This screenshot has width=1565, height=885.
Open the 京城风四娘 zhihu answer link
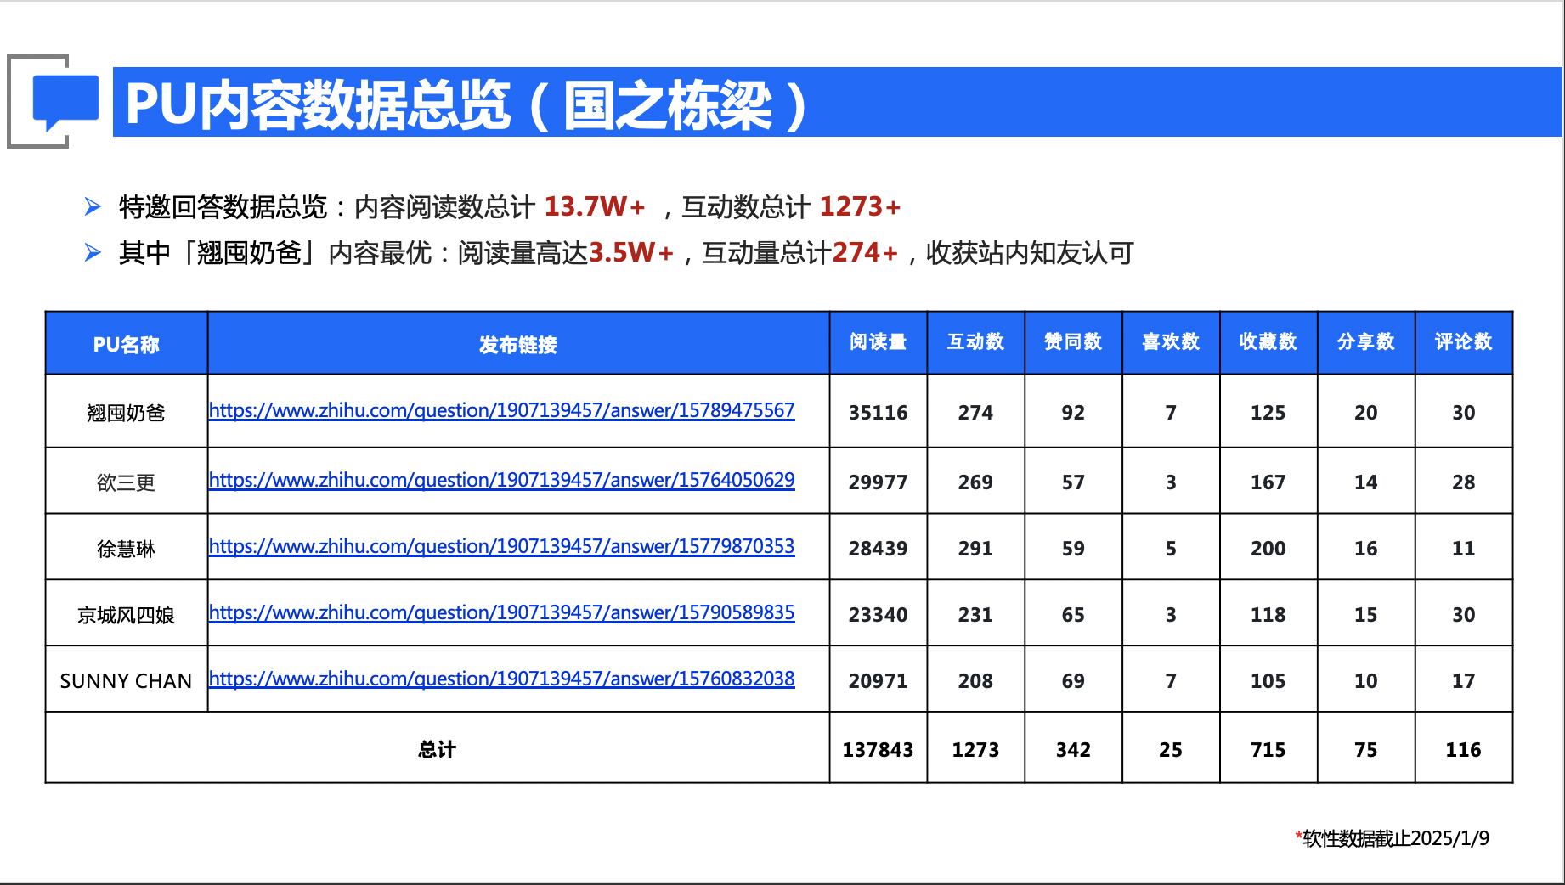click(x=501, y=612)
